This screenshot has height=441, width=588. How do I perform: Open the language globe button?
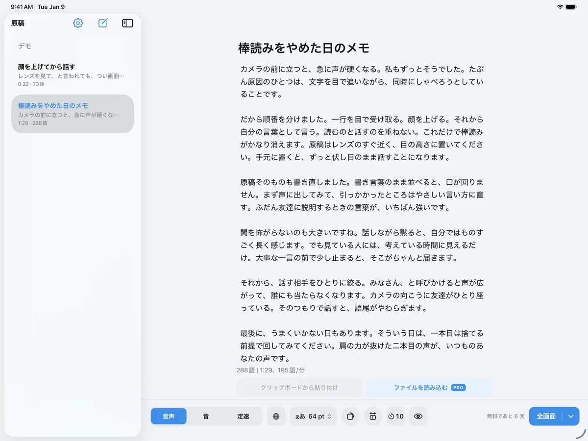[276, 416]
